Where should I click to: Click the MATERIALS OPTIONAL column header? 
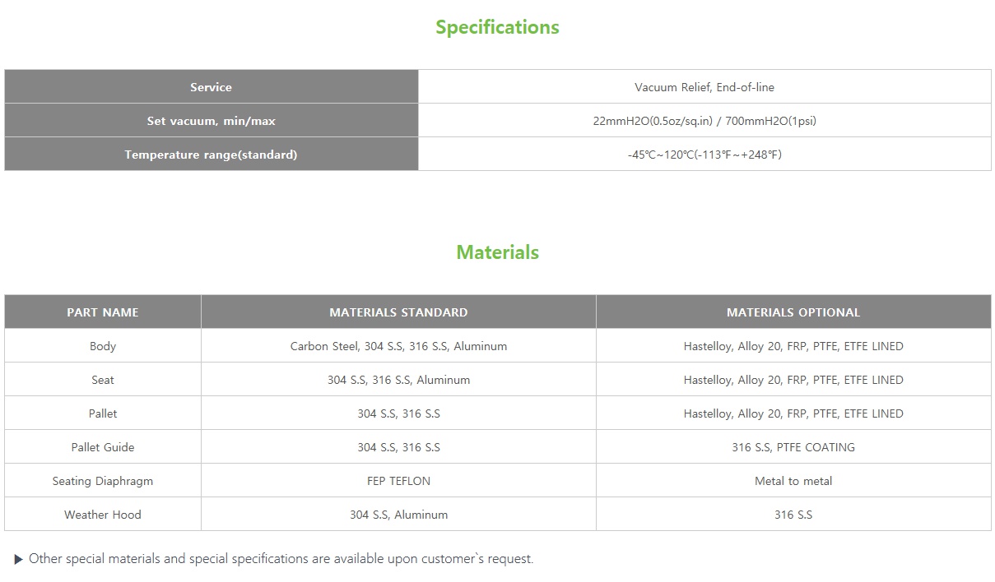click(793, 312)
